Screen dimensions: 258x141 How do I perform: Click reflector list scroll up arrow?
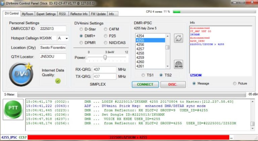coord(168,36)
